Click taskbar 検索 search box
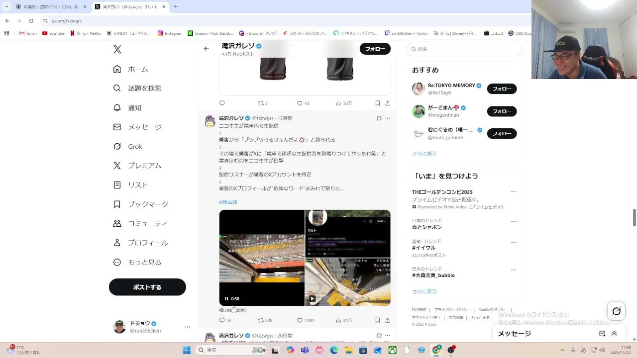 pos(231,350)
